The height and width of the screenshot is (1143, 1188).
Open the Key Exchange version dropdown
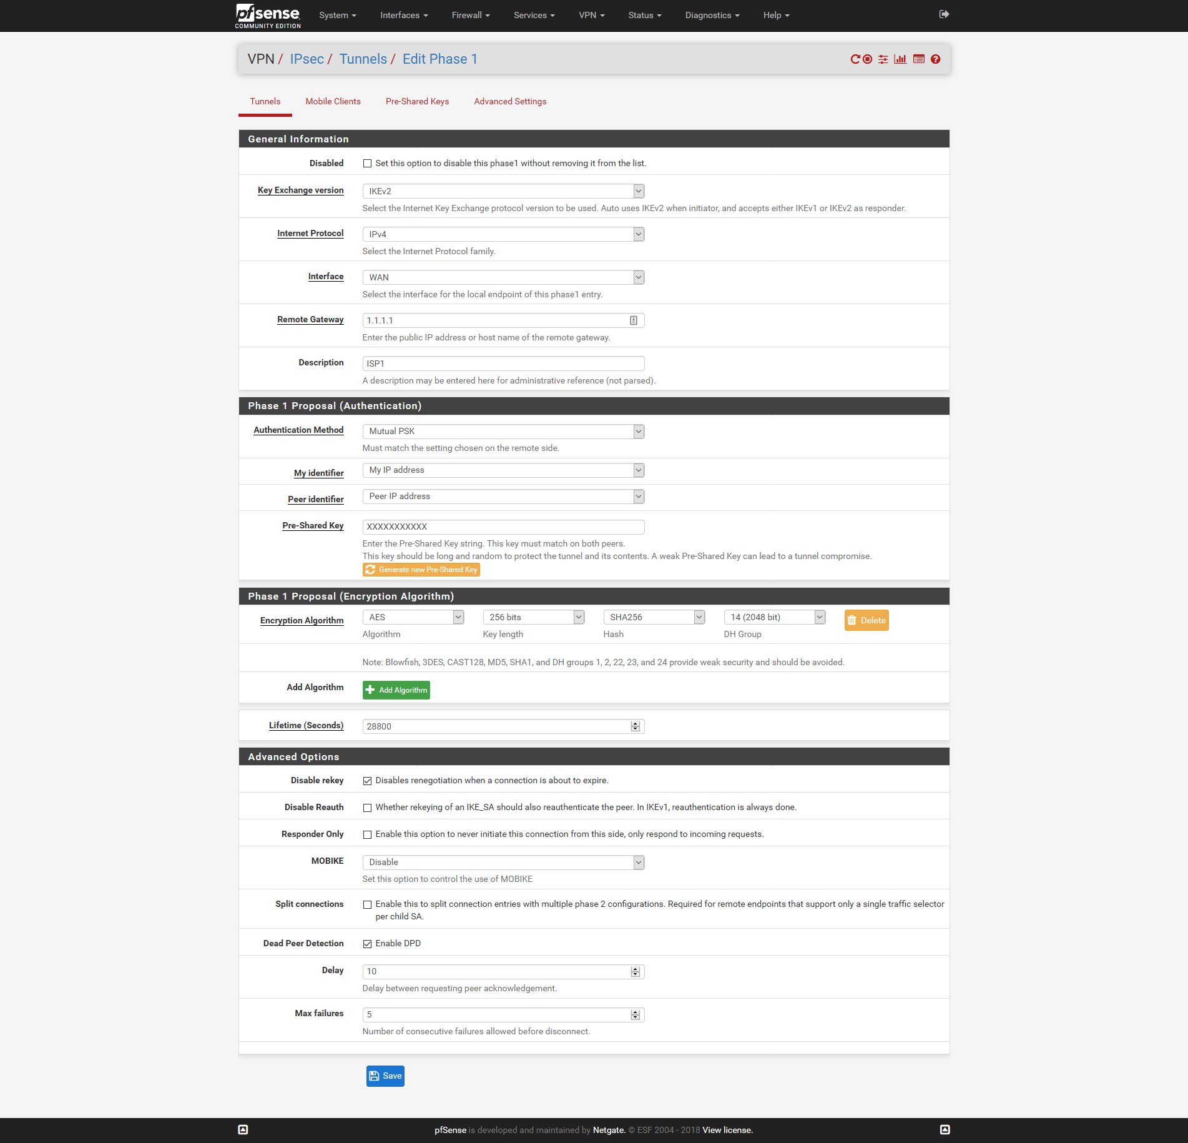(503, 191)
